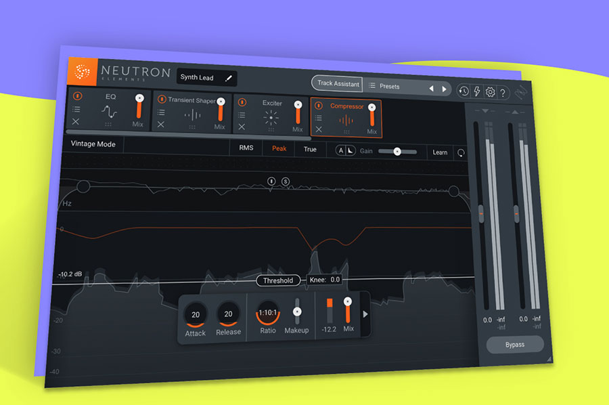
Task: Open the Compressor preset list icon
Action: click(319, 118)
